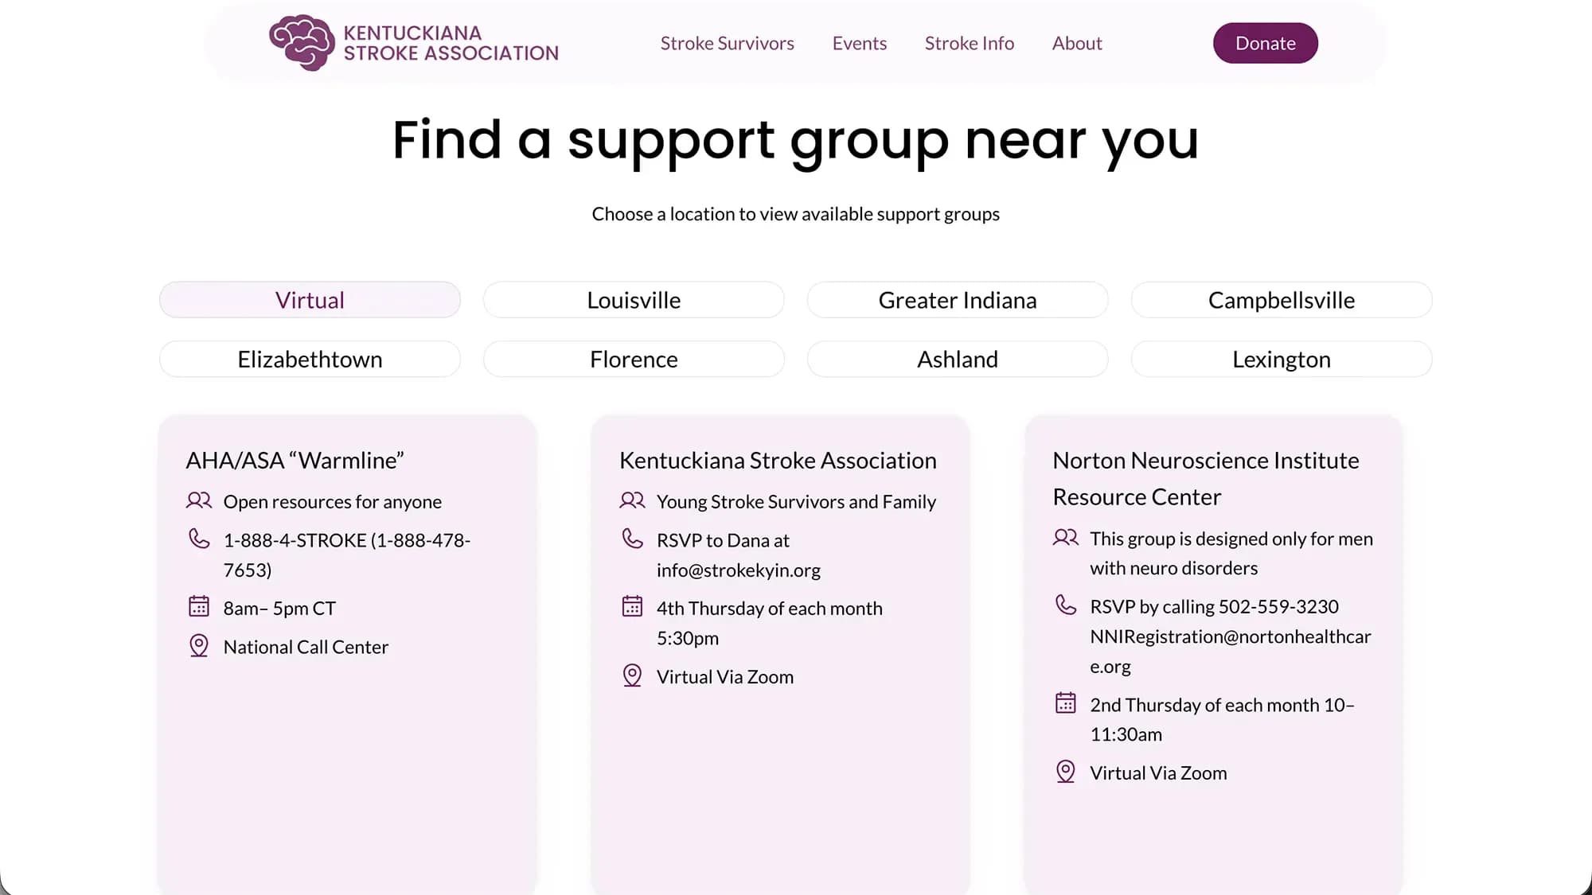
Task: Show Ashland support groups
Action: (958, 359)
